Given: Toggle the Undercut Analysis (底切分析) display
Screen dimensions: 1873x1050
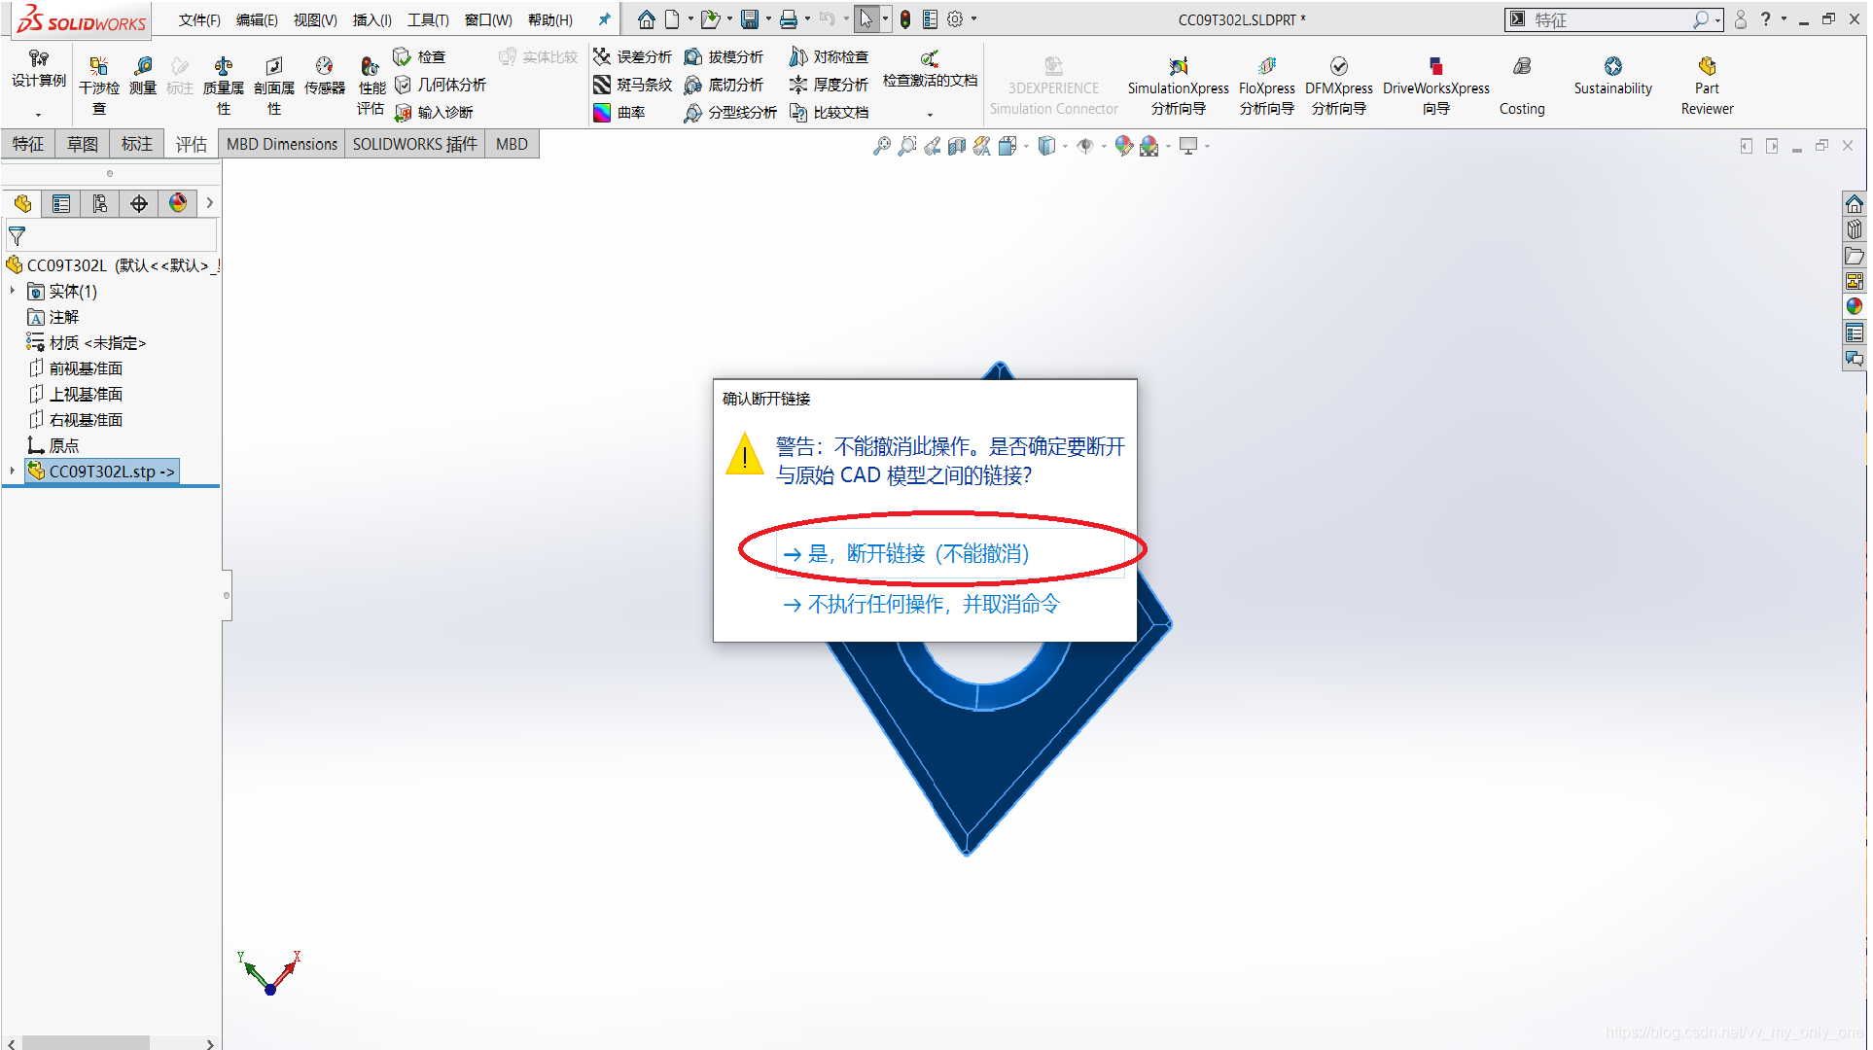Looking at the screenshot, I should [693, 85].
